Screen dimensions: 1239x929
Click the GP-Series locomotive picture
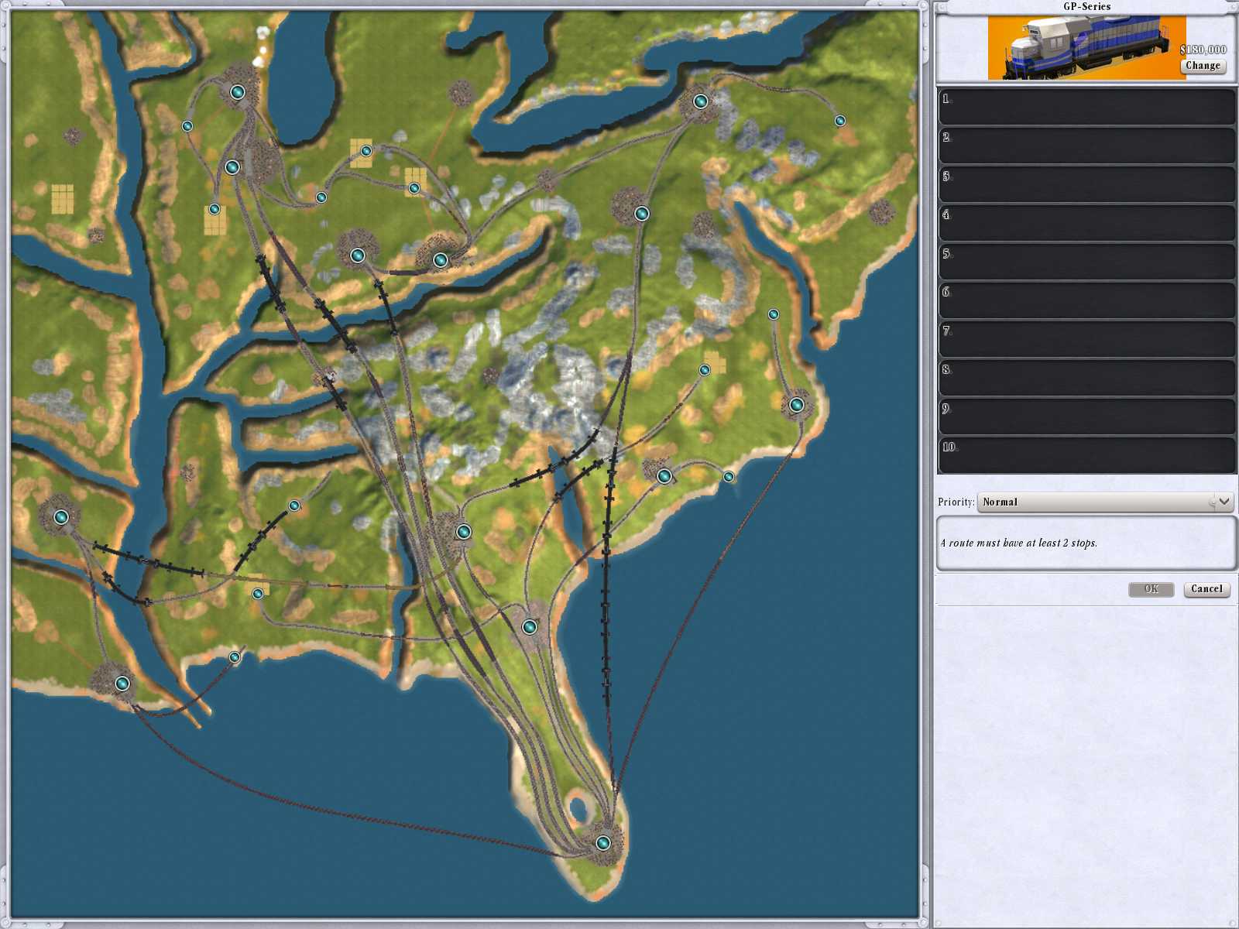1086,48
